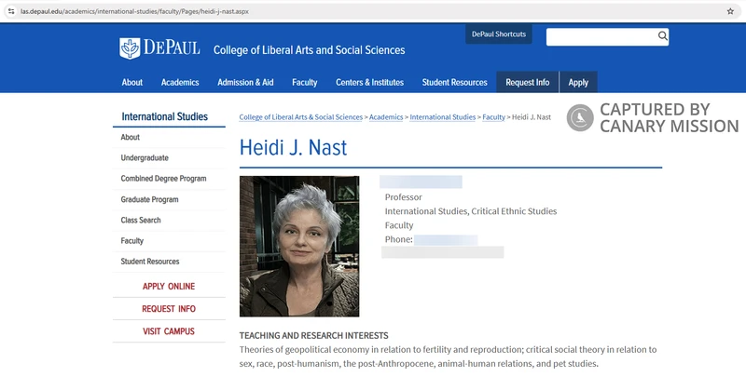This screenshot has width=746, height=377.
Task: Open DePaul Shortcuts menu
Action: point(499,34)
